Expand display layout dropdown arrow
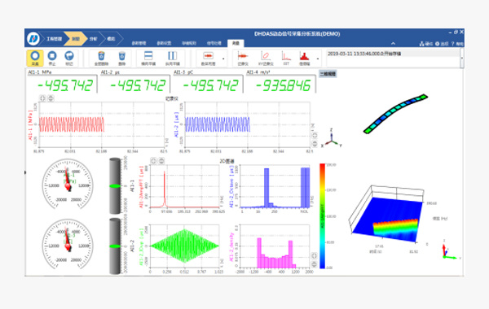This screenshot has height=309, width=489. 223,59
